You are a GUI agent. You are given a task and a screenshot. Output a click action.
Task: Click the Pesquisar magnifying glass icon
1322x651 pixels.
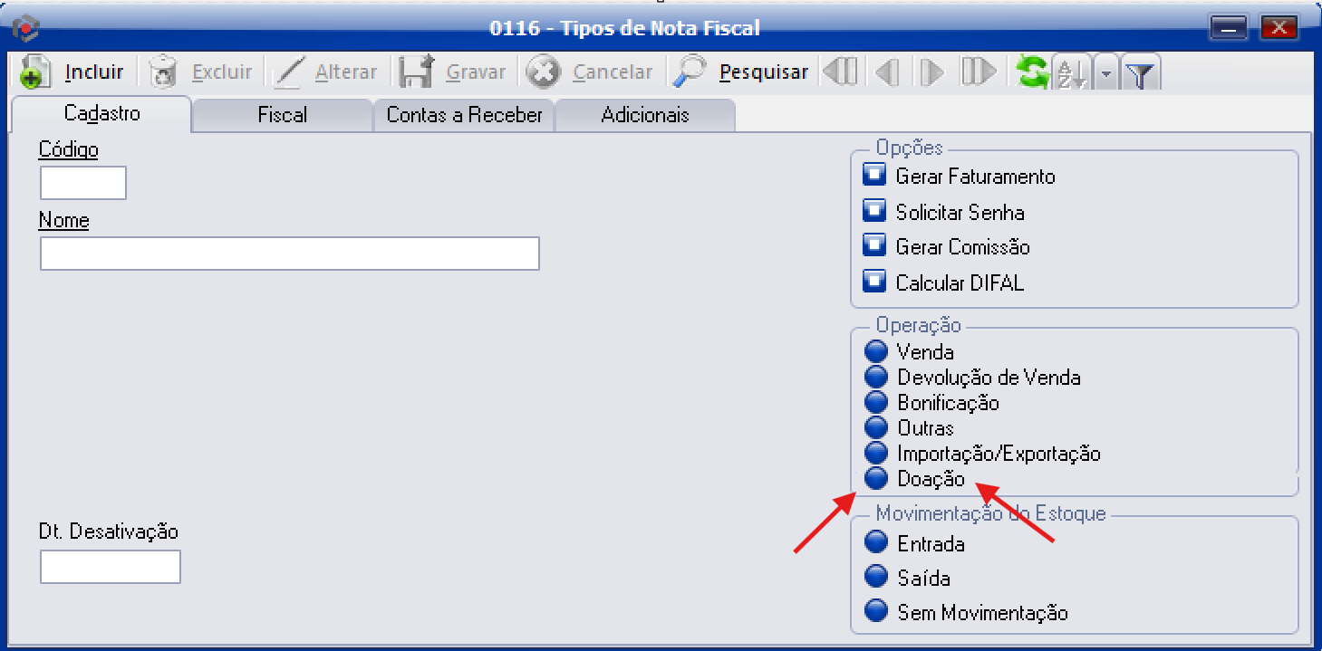[x=690, y=72]
